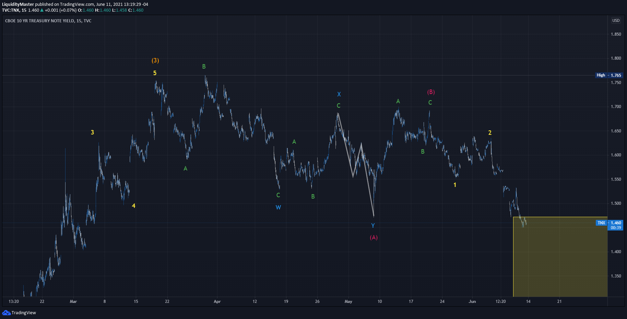The width and height of the screenshot is (627, 319).
Task: Click the 1.850 price axis value
Action: click(616, 34)
